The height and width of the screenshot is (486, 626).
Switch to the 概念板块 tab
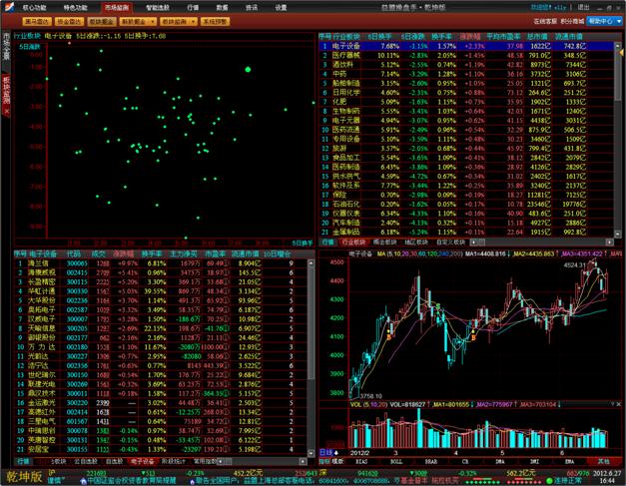384,242
